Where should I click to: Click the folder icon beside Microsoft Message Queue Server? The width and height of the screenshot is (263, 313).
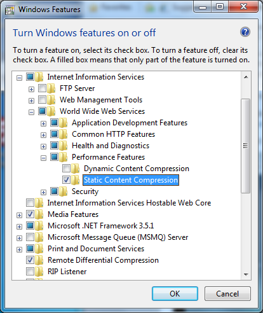[x=39, y=237]
